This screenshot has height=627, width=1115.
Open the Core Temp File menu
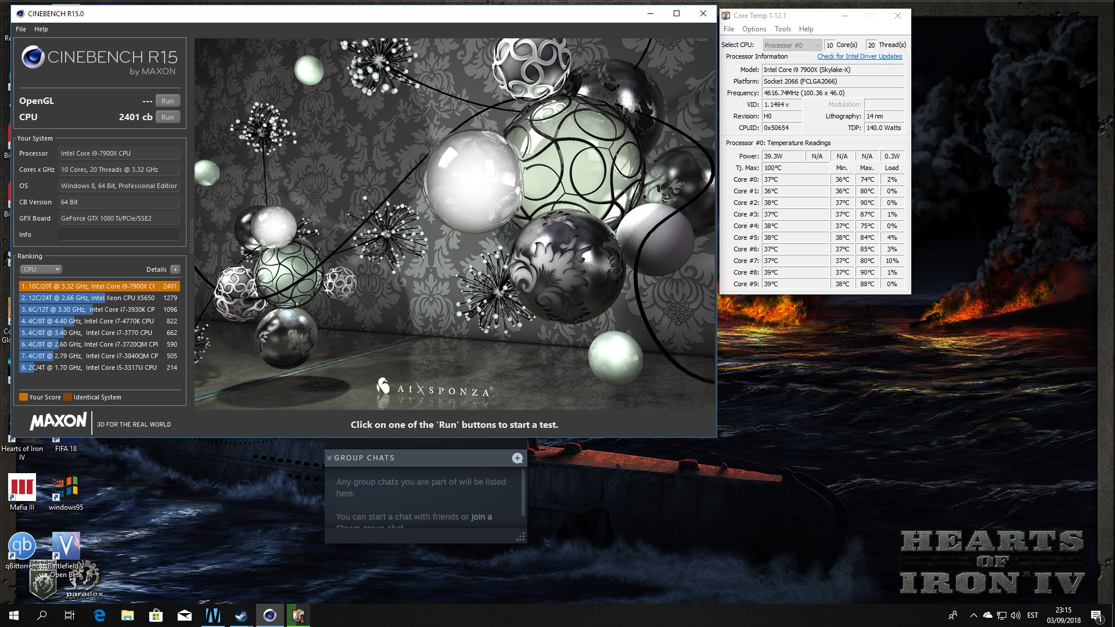point(729,29)
